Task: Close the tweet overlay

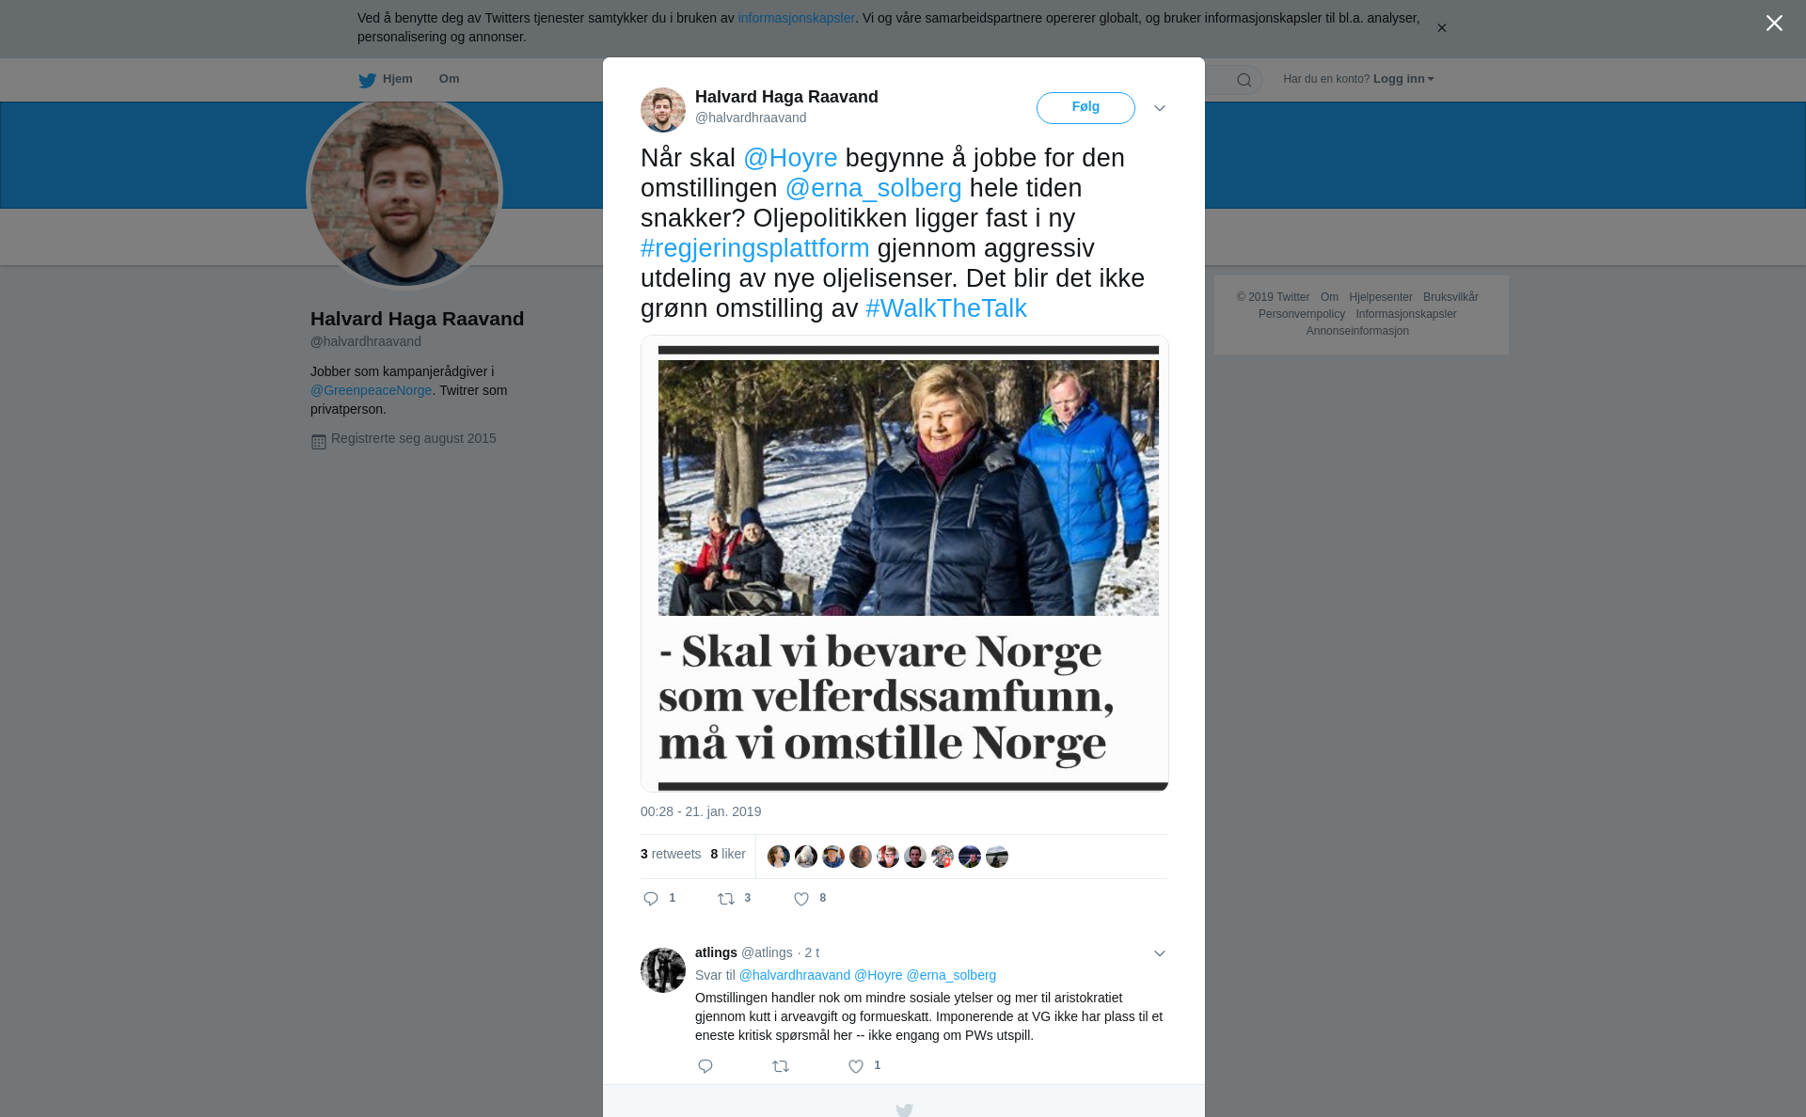Action: (1774, 24)
